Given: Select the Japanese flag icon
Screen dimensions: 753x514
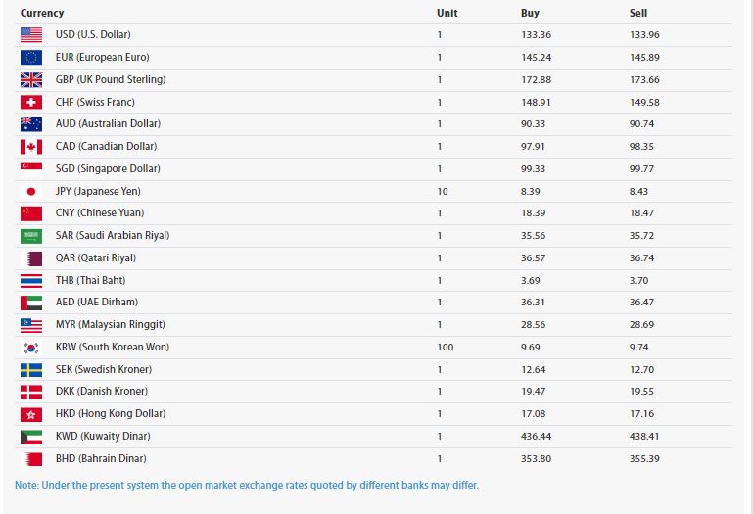Looking at the screenshot, I should (x=30, y=192).
